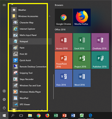The height and width of the screenshot is (119, 112).
Task: Launch Chrome from the taskbar
Action: point(39,115)
